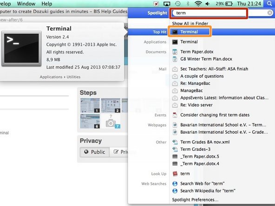Screen dimensions: 275x206
Task: Click Utilities in the preview path
Action: point(73,77)
